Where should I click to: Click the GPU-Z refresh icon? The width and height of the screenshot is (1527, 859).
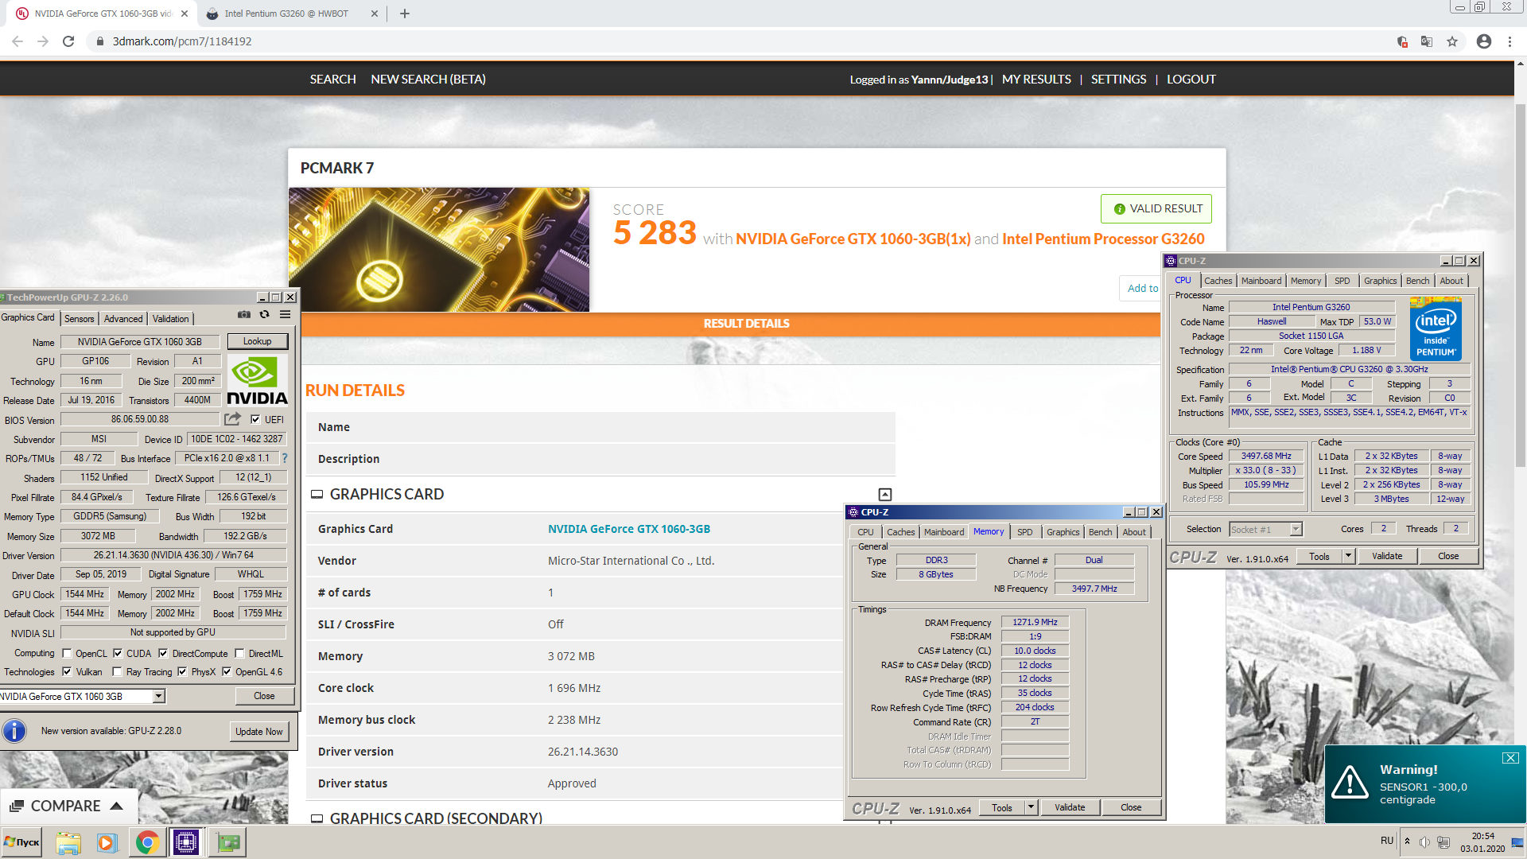point(264,315)
